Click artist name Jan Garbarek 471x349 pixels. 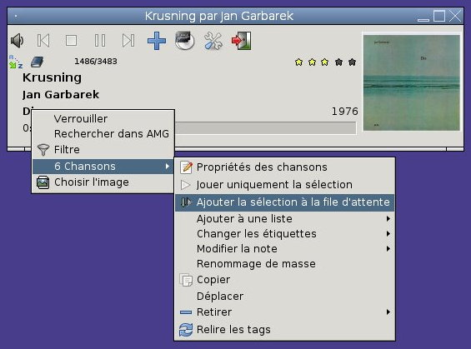tap(61, 94)
